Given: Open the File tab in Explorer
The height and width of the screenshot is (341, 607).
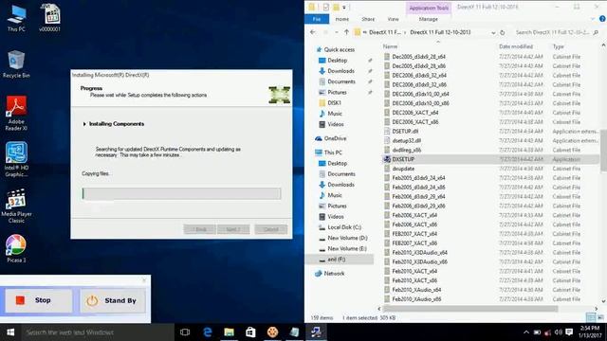Looking at the screenshot, I should coord(317,19).
